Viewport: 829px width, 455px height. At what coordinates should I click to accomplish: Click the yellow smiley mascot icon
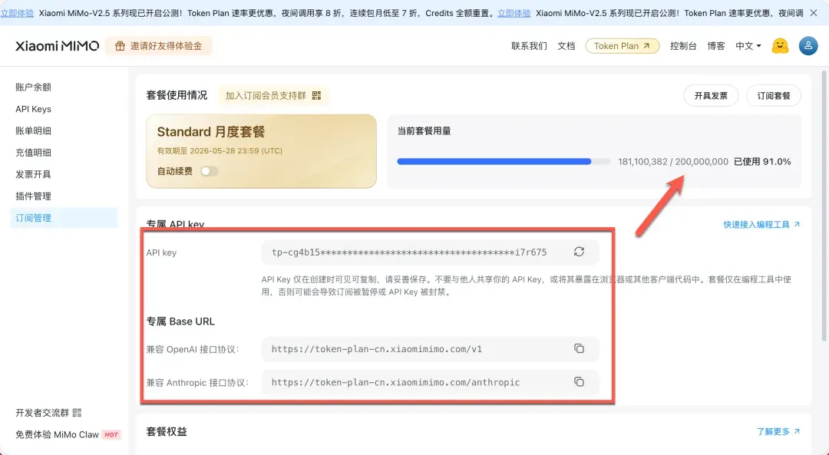tap(780, 46)
